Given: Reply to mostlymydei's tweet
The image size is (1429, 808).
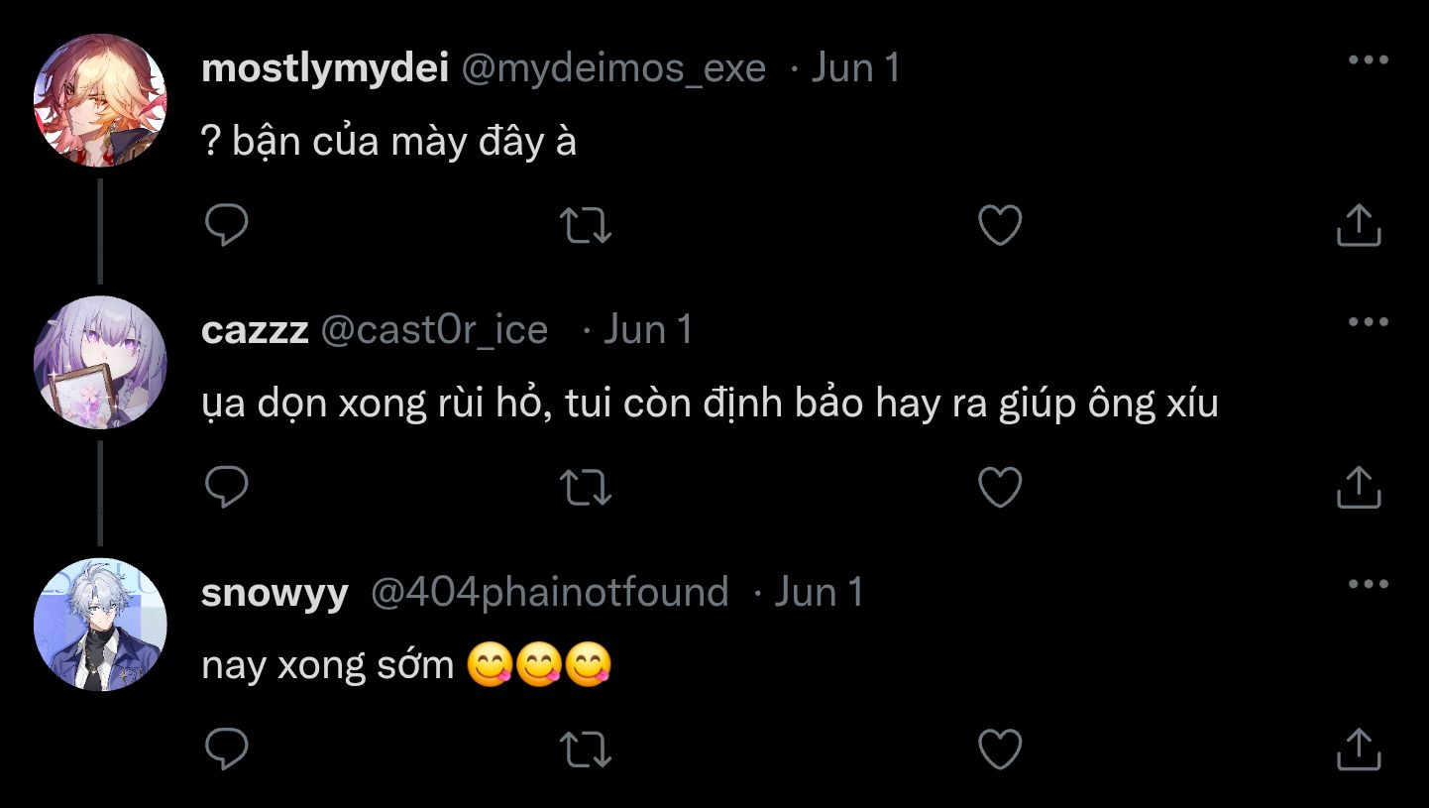Looking at the screenshot, I should 226,226.
